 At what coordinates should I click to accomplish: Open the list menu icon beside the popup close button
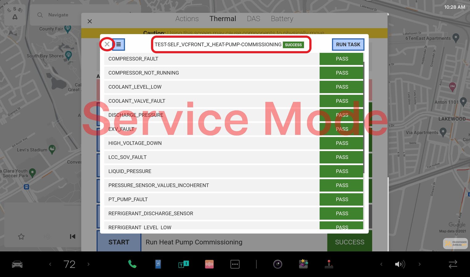(119, 45)
